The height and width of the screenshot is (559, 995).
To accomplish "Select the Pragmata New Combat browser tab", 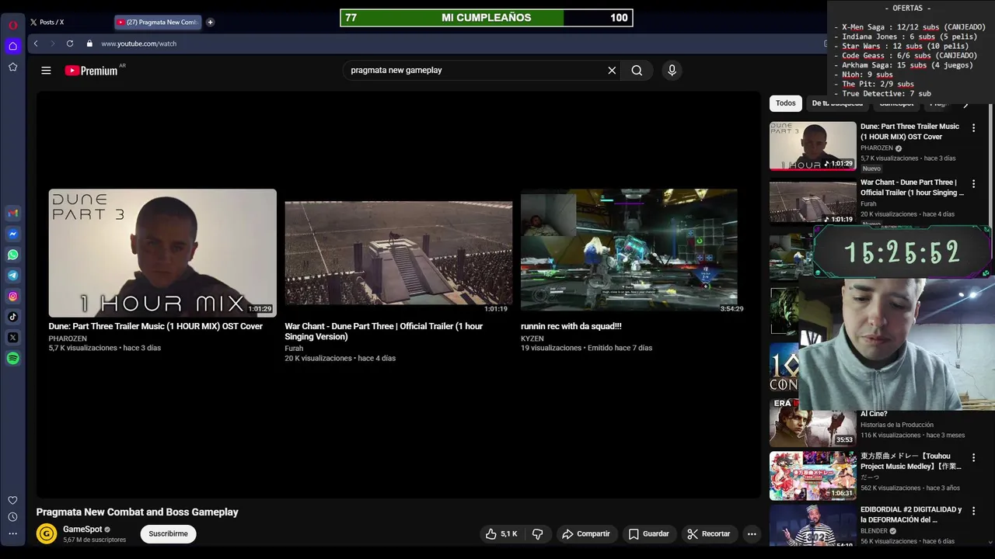I will tap(158, 23).
